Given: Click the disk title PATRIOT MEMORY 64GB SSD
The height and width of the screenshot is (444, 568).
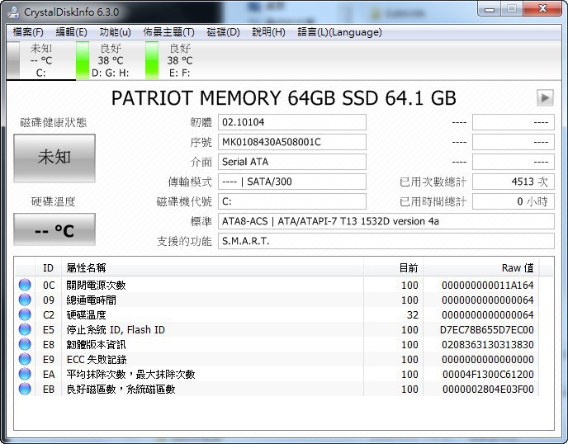Looking at the screenshot, I should (283, 97).
